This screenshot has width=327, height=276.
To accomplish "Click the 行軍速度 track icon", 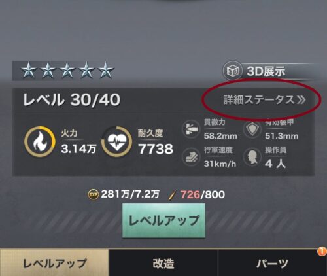I will 191,157.
